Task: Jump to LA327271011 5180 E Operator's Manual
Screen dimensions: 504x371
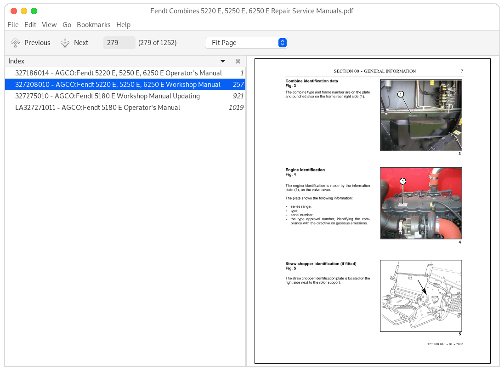Action: [97, 108]
